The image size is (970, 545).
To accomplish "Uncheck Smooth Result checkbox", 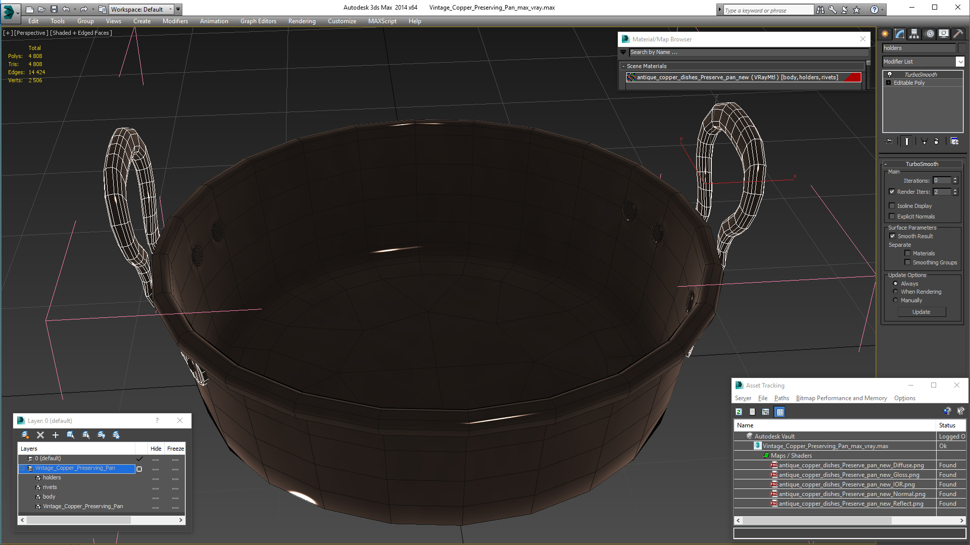I will [892, 236].
